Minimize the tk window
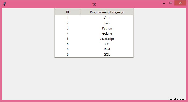 point(164,3)
